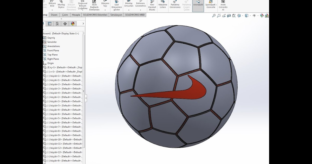
Task: Open the DisplayManager color wheel tab
Action: tap(73, 24)
